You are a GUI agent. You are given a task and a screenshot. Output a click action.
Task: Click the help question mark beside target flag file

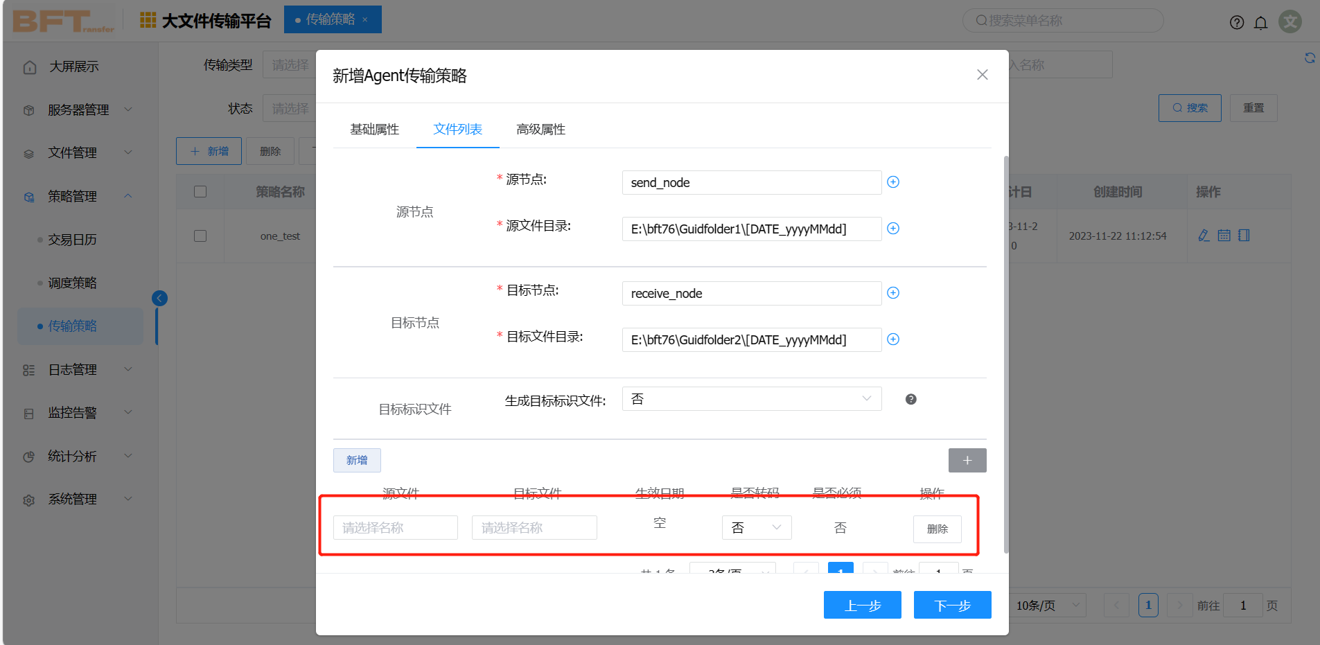coord(910,399)
